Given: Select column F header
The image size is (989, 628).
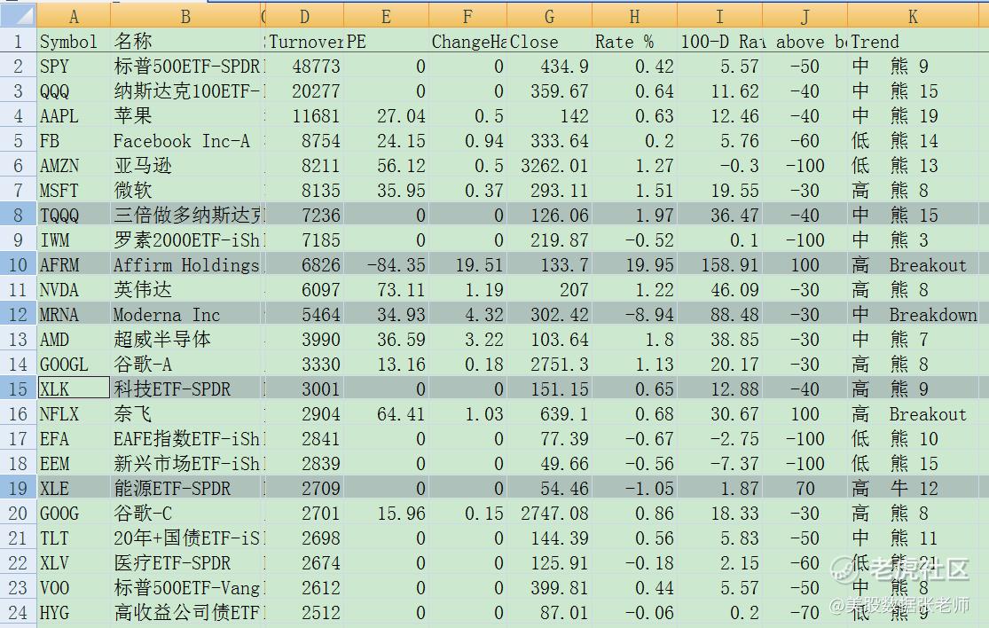Looking at the screenshot, I should [x=467, y=16].
